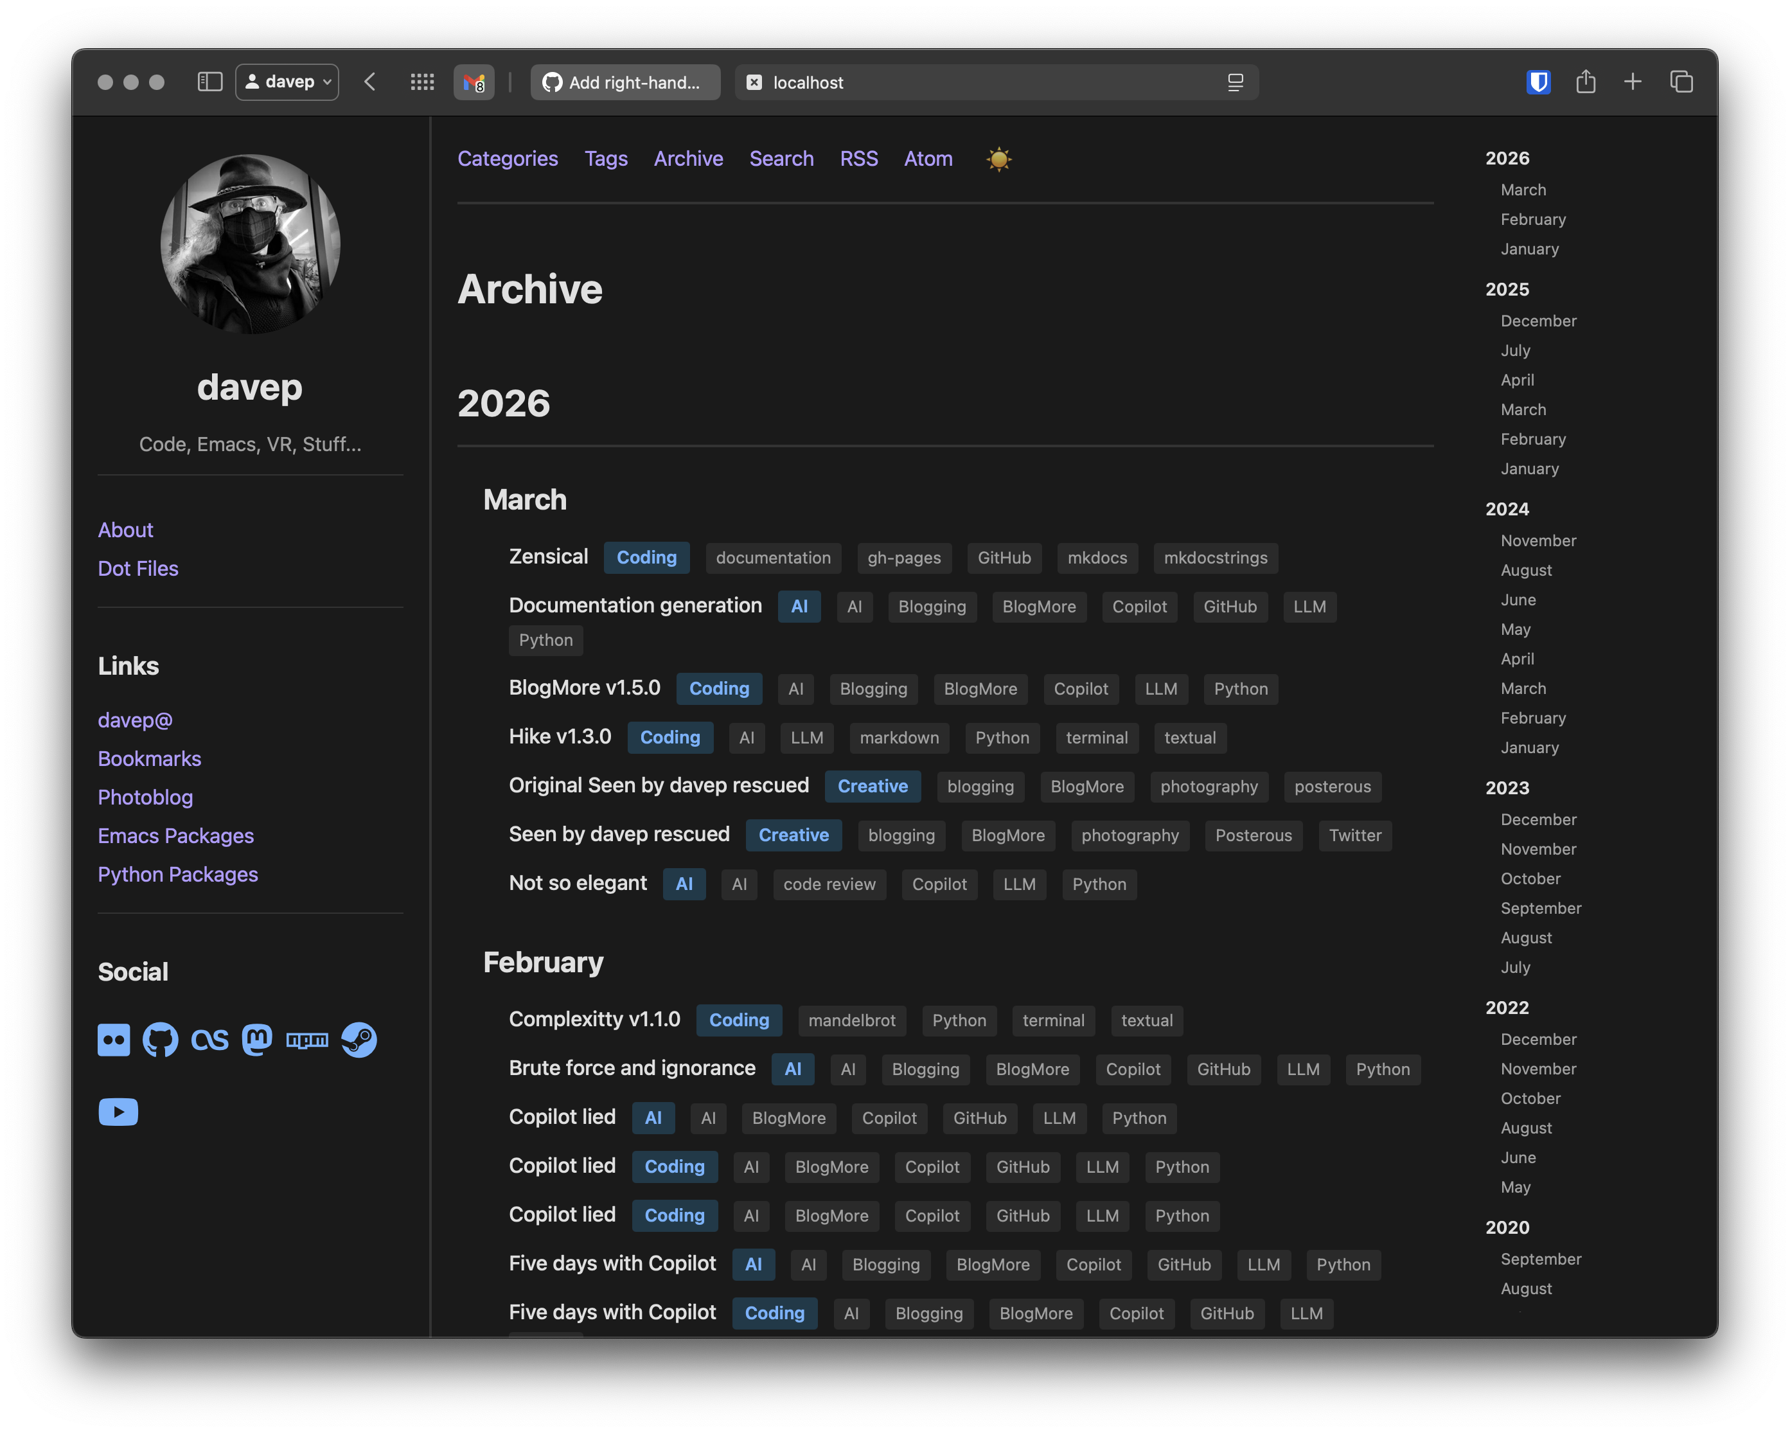Open the Flickr social icon
Screen dimensions: 1790x1433
coord(114,1040)
